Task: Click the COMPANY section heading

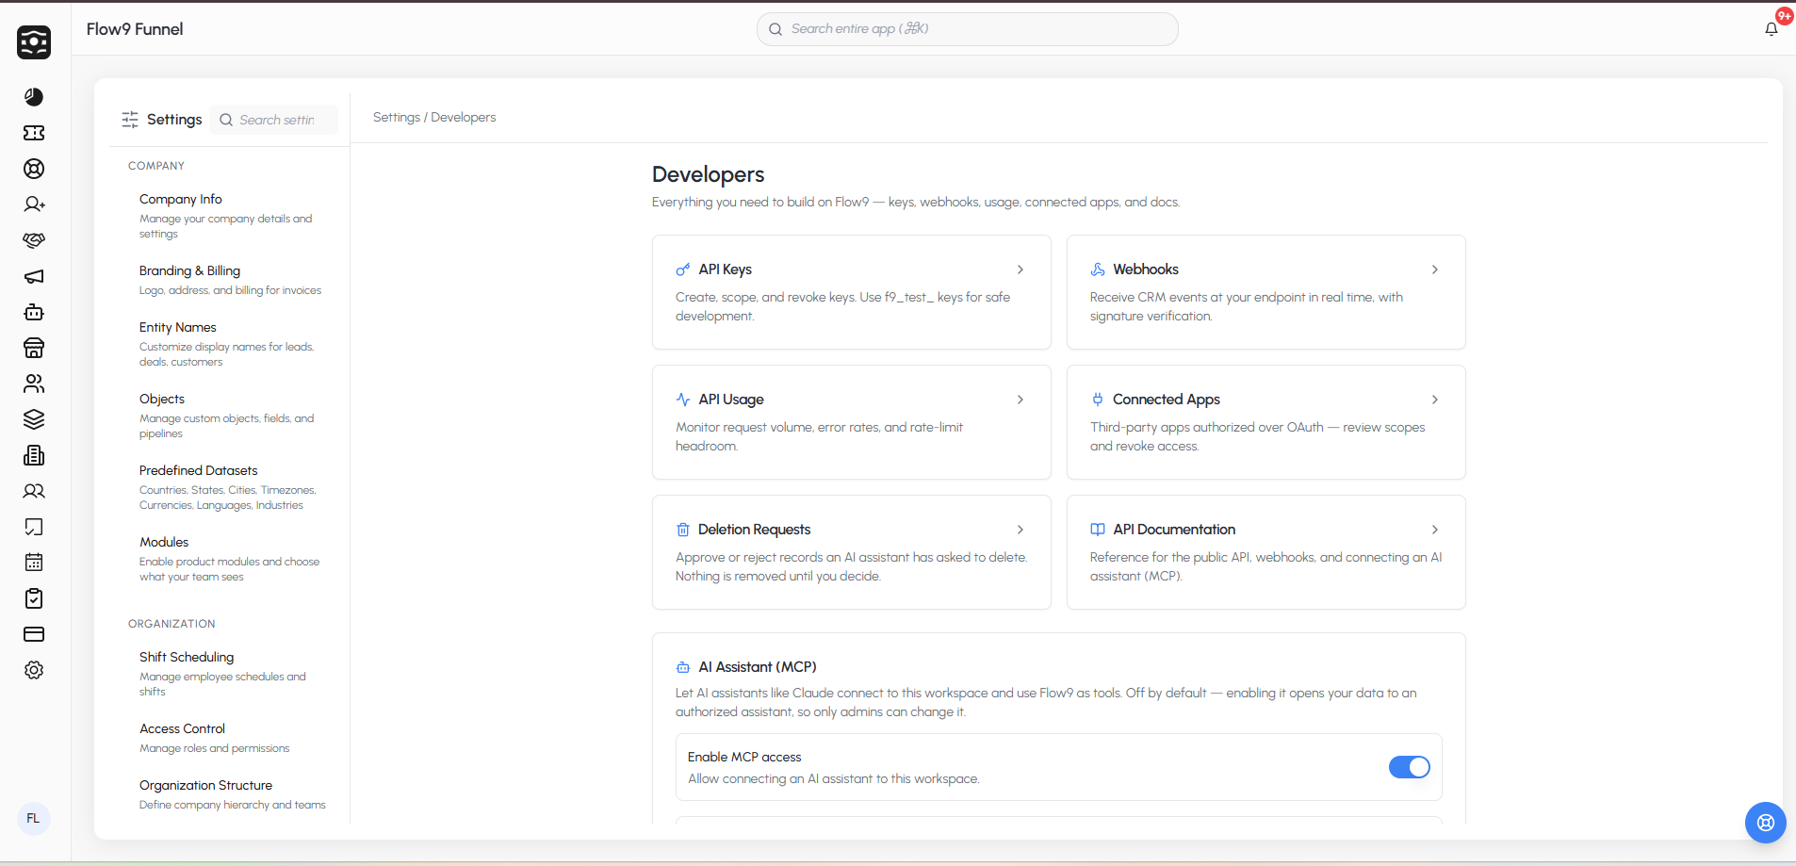Action: [156, 166]
